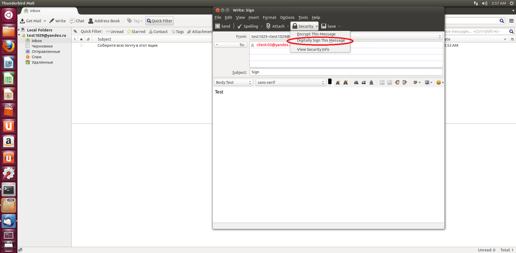
Task: Open the Options menu
Action: tap(287, 17)
